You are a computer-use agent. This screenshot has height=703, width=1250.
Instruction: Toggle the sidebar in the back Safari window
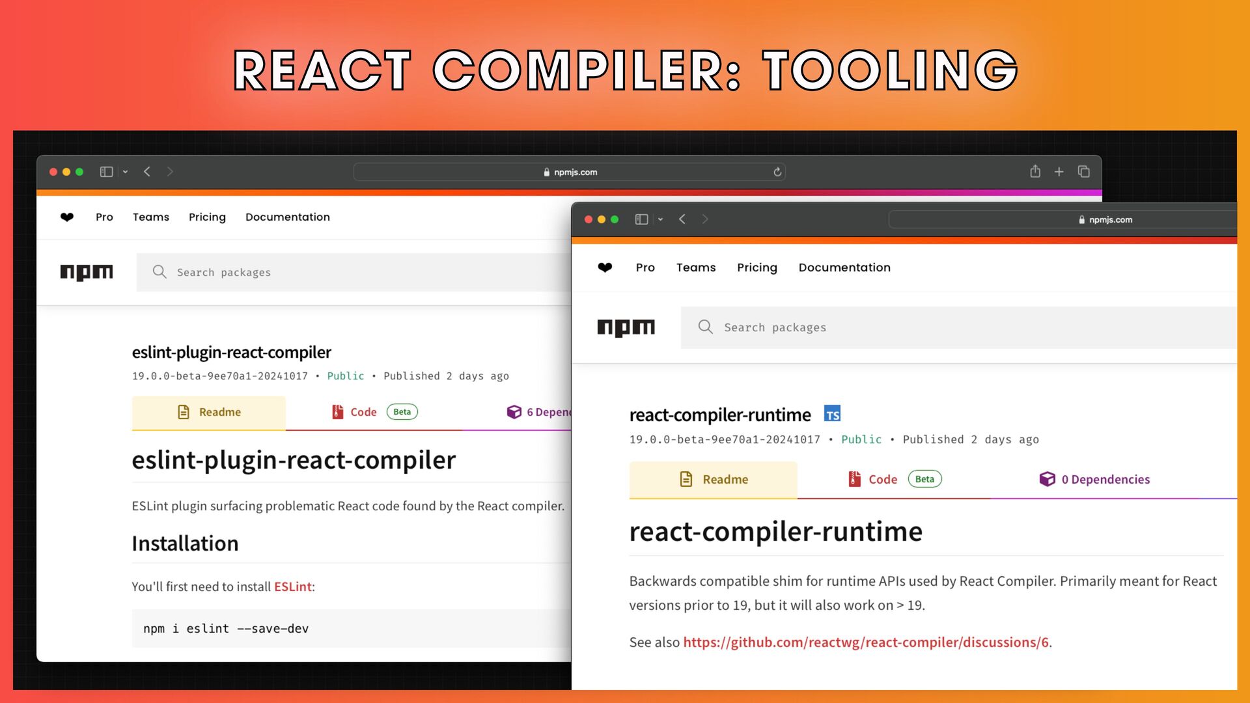coord(106,172)
